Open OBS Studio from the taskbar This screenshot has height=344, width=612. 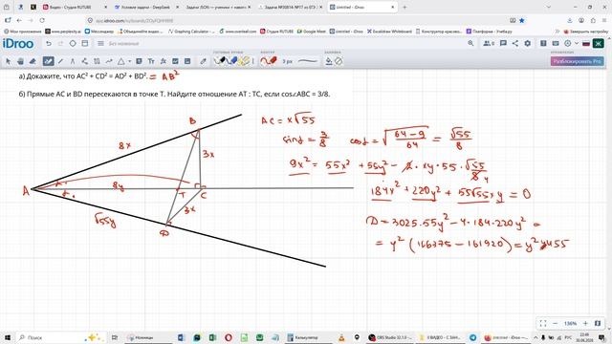[389, 337]
